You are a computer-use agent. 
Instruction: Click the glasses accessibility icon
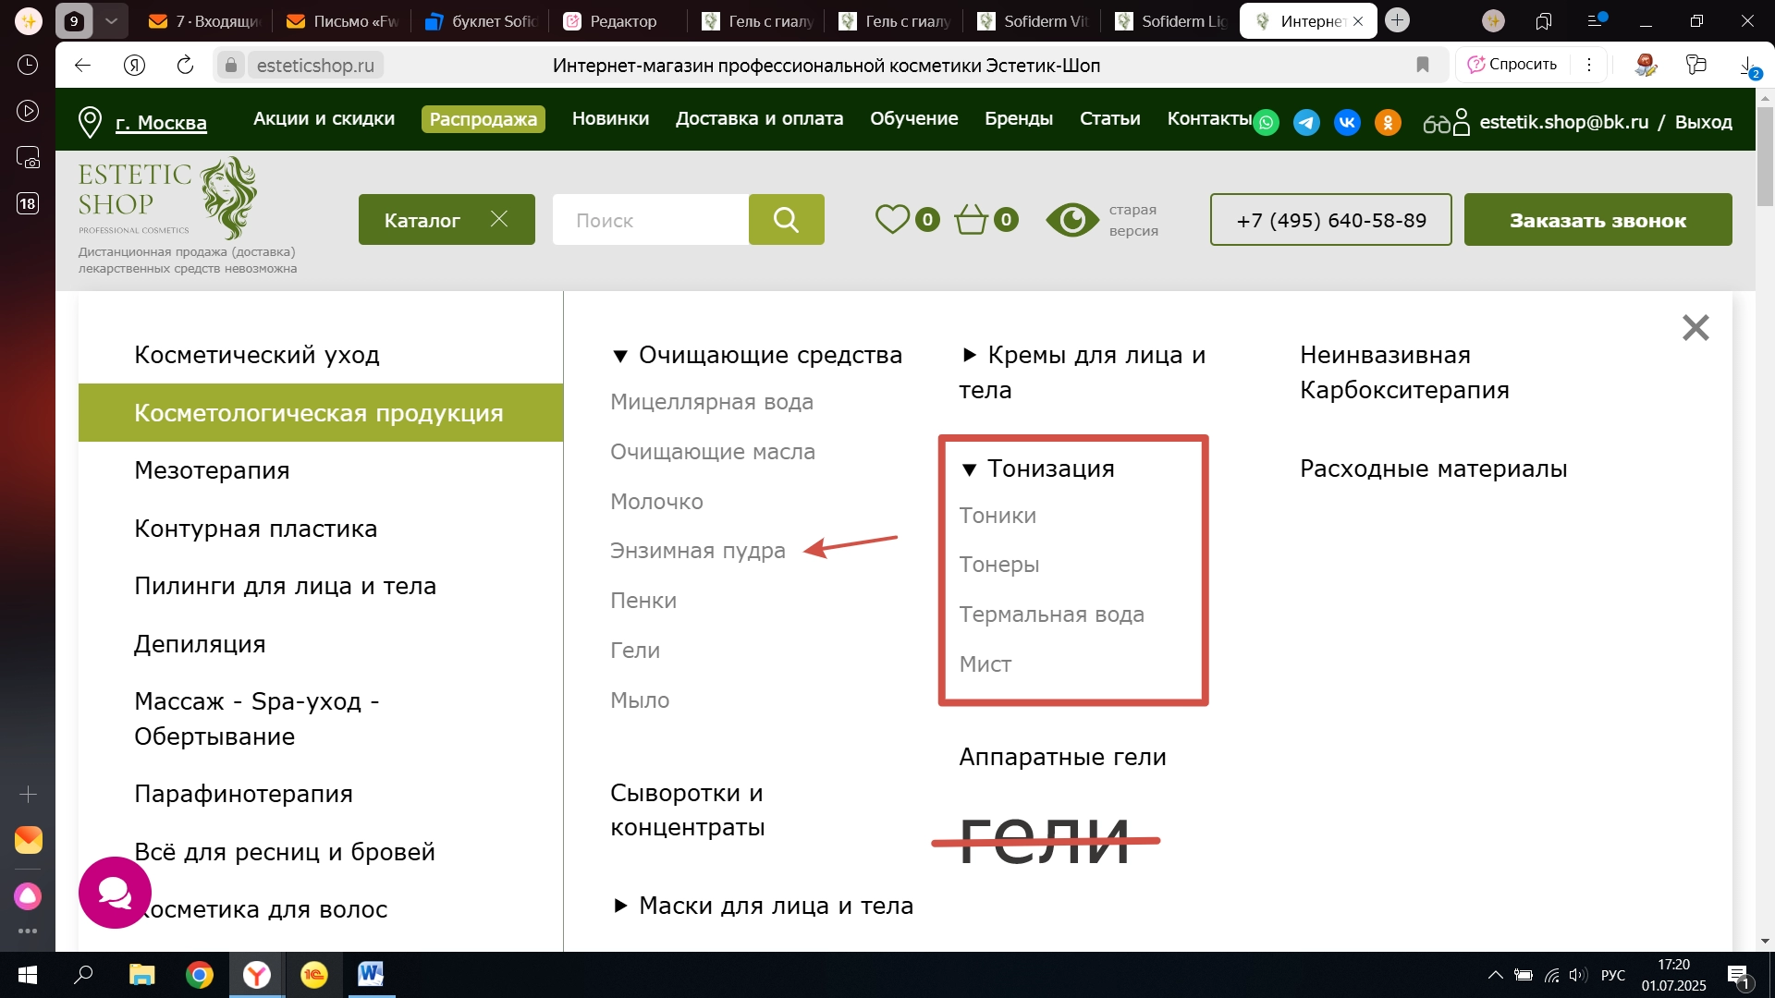1437,124
